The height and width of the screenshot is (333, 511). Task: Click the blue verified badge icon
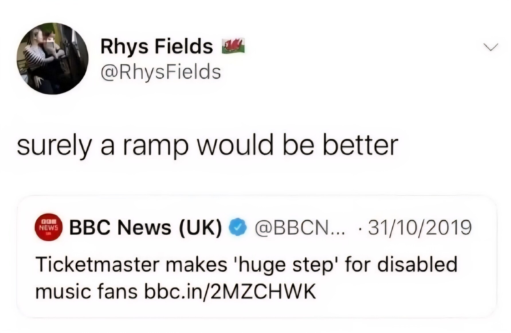[237, 227]
